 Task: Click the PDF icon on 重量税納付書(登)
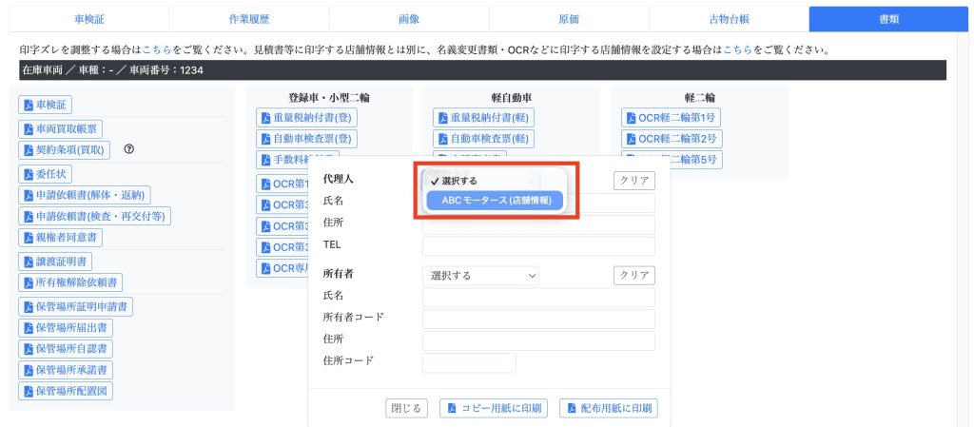click(265, 117)
